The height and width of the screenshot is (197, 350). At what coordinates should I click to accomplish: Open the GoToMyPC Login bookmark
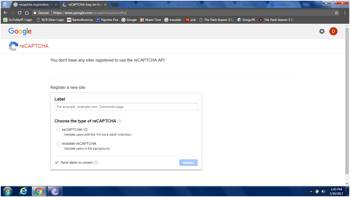tap(18, 20)
